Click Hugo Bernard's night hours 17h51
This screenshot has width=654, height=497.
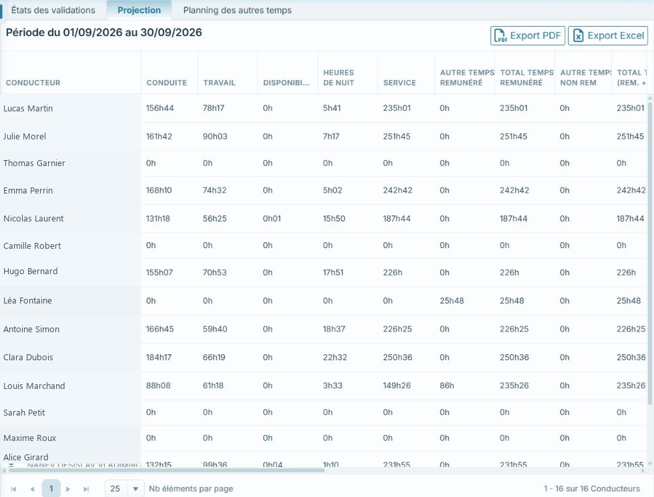[333, 272]
